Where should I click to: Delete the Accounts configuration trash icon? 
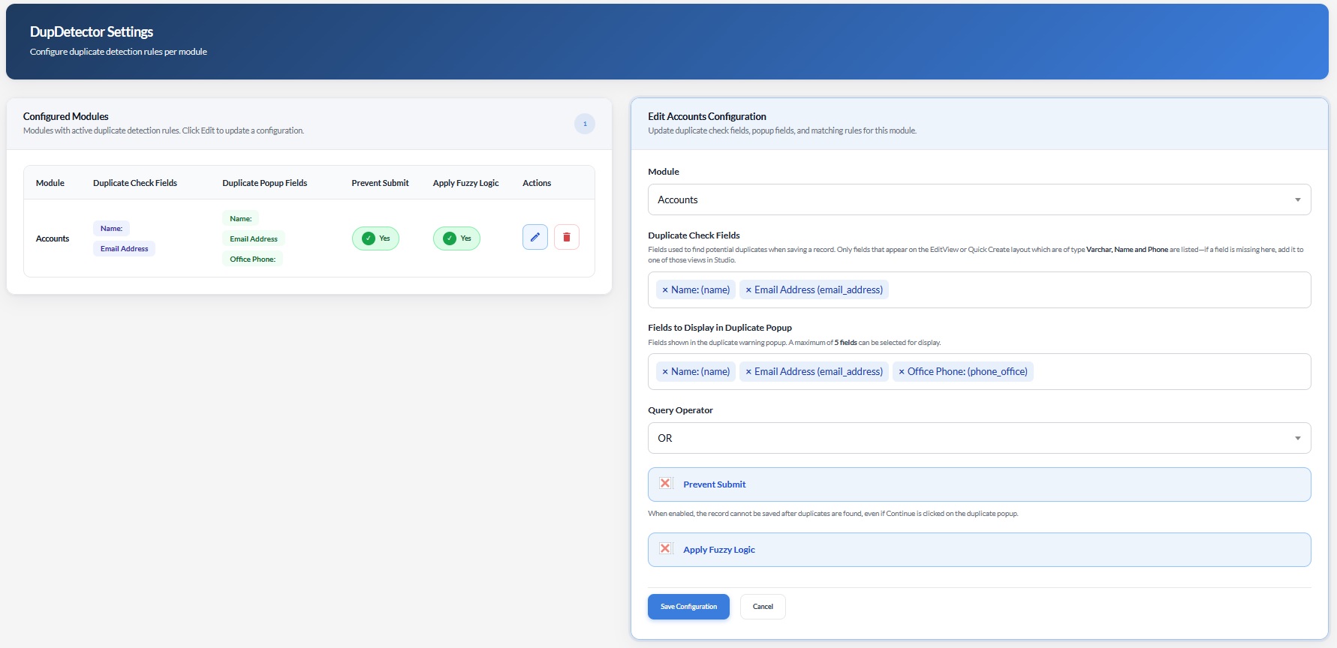point(567,237)
